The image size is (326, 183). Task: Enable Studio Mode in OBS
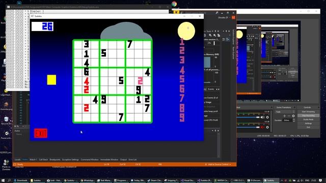(x=308, y=119)
